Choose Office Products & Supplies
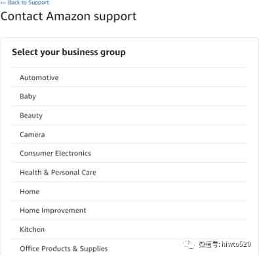This screenshot has width=259, height=256. point(129,248)
